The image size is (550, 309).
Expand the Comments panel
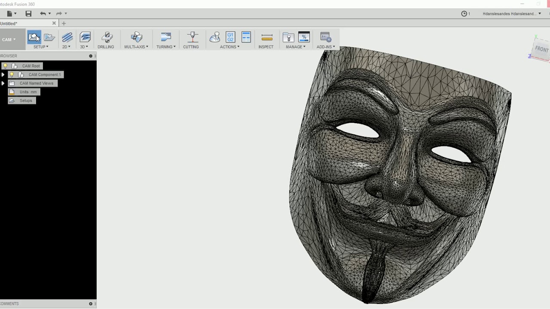[91, 303]
